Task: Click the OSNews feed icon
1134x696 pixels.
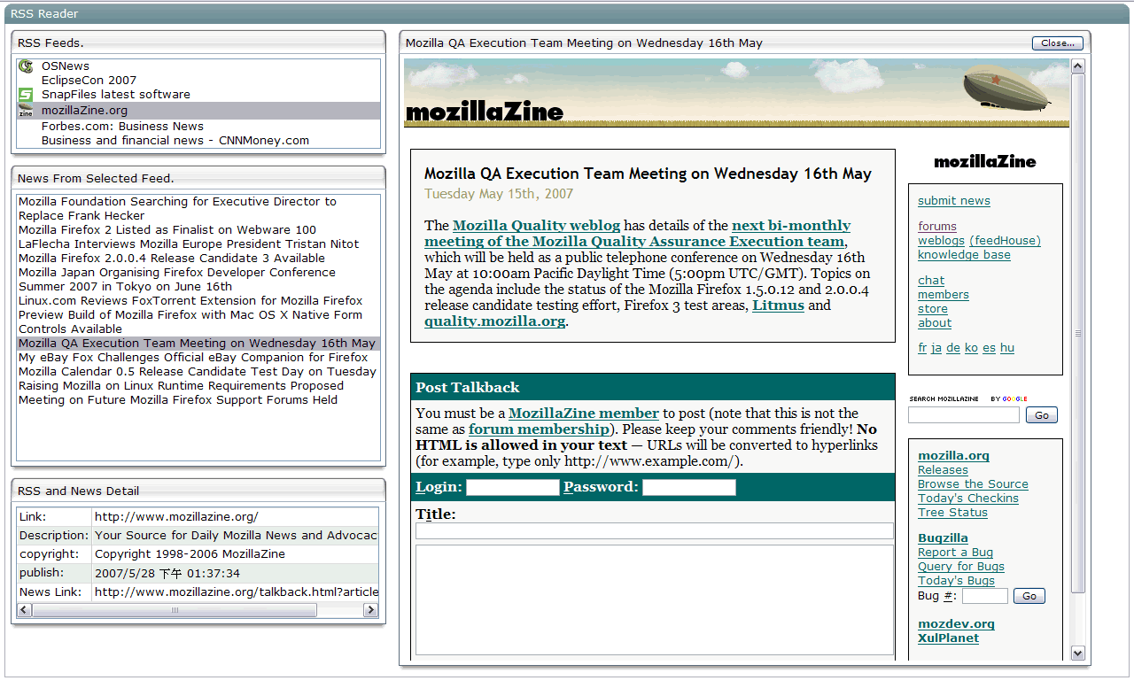Action: coord(26,66)
